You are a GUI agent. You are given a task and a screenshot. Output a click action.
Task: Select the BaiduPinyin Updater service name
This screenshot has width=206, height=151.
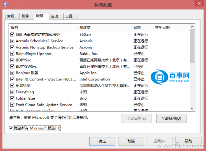tap(34, 54)
